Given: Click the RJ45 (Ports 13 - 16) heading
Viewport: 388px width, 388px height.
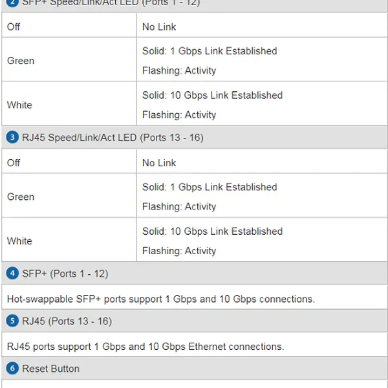Looking at the screenshot, I should [67, 321].
